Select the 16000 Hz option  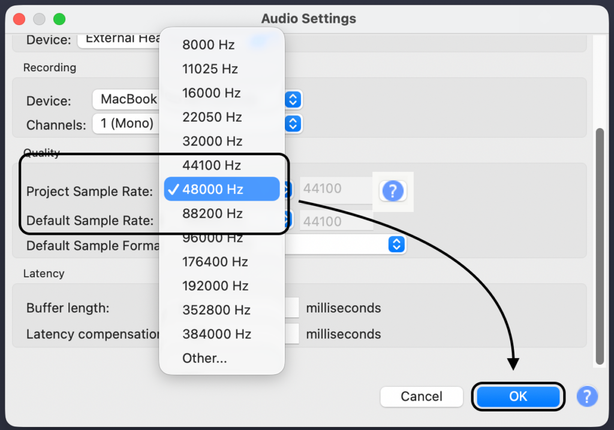tap(211, 93)
